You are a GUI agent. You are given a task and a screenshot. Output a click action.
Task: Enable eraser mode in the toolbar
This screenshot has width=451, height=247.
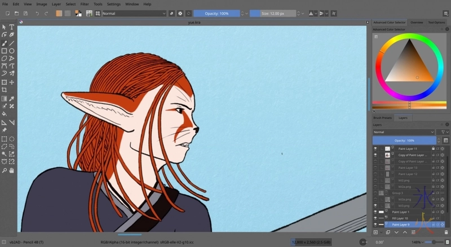point(171,12)
